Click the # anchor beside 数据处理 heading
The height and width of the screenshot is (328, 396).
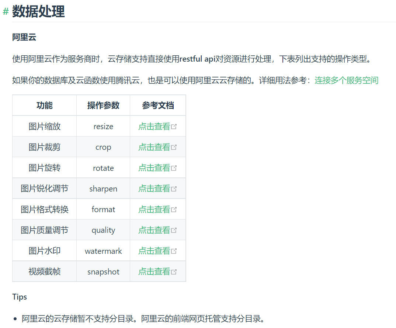point(6,12)
